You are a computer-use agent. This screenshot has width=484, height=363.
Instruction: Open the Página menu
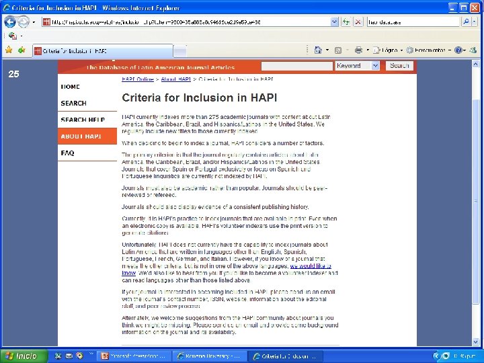click(388, 50)
